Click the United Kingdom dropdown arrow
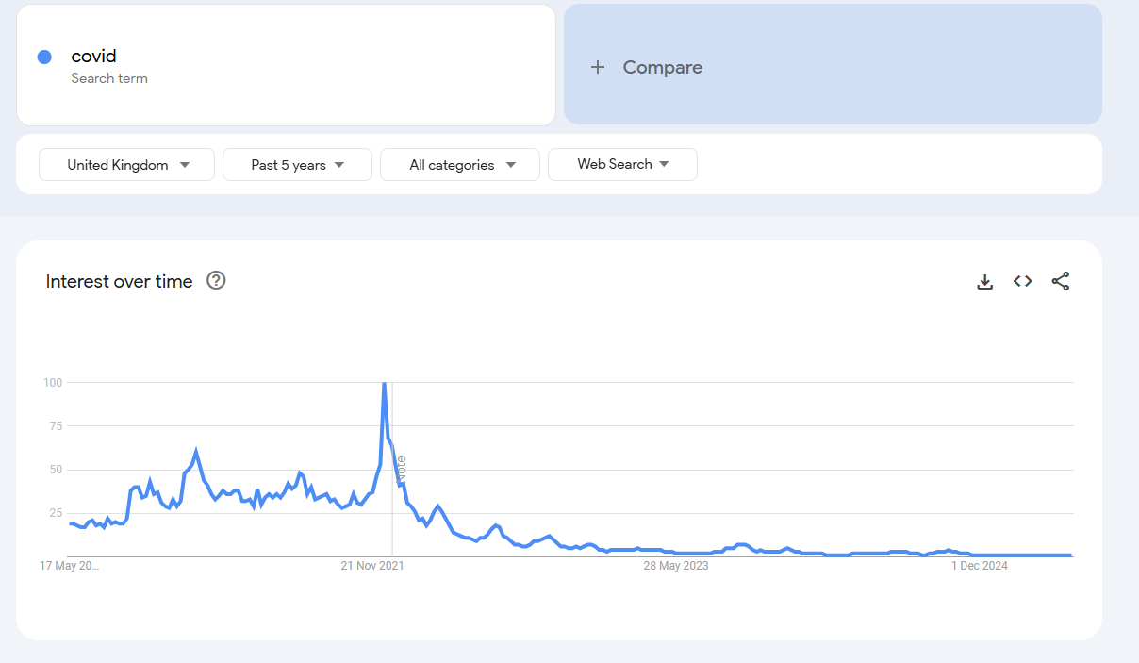 185,165
